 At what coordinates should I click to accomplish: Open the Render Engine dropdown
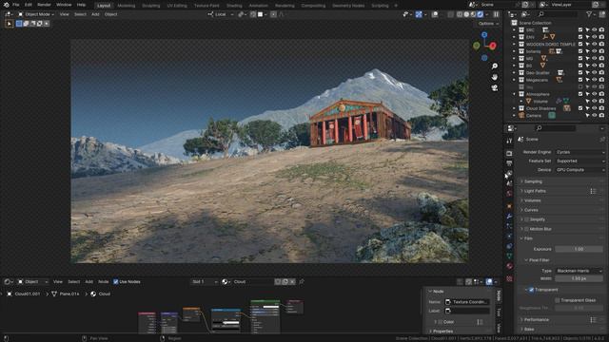[x=580, y=152]
